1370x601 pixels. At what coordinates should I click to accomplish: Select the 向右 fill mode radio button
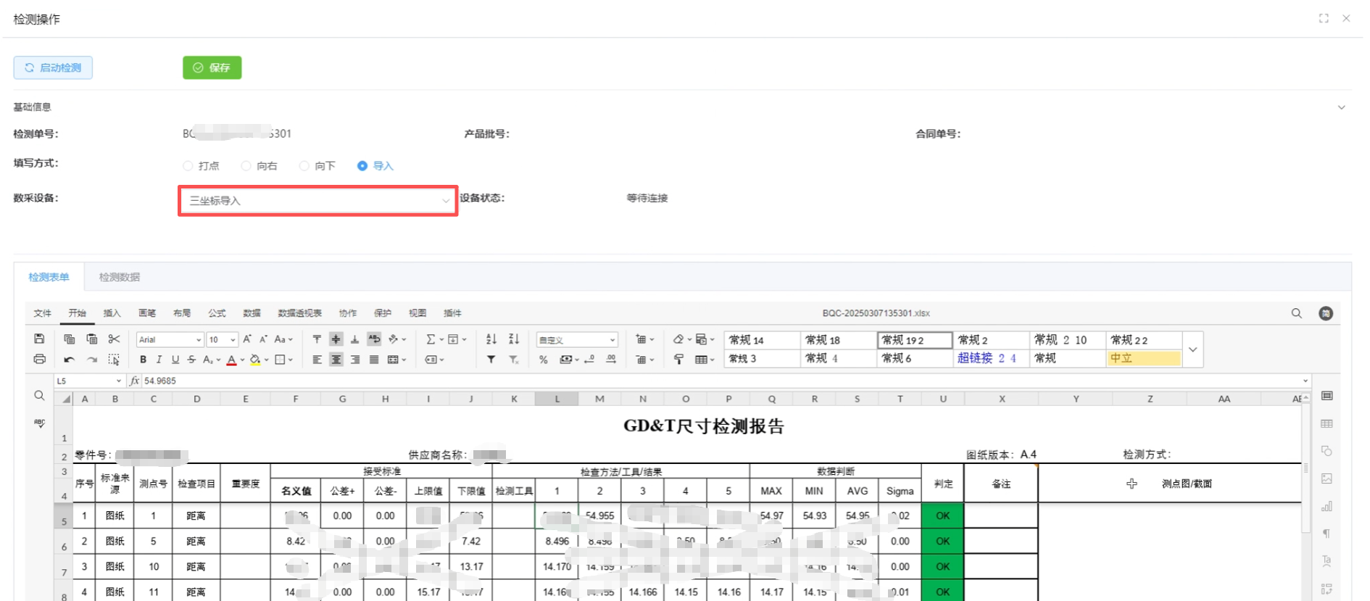[x=246, y=166]
